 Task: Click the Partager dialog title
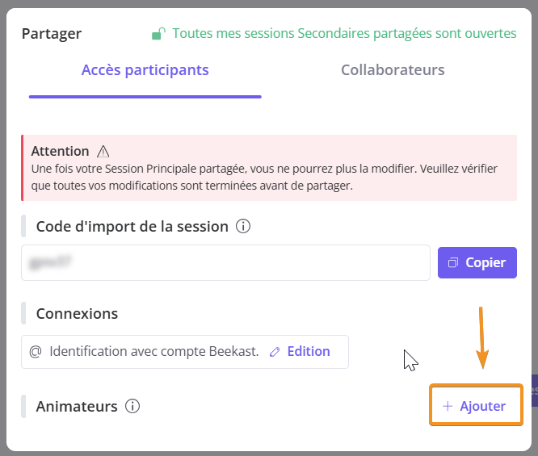pos(52,34)
